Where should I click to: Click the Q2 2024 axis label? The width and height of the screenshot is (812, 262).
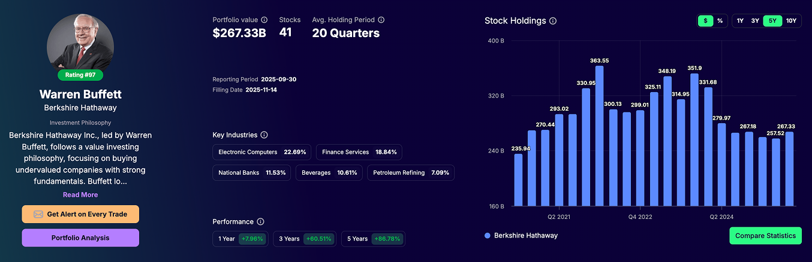click(x=721, y=217)
